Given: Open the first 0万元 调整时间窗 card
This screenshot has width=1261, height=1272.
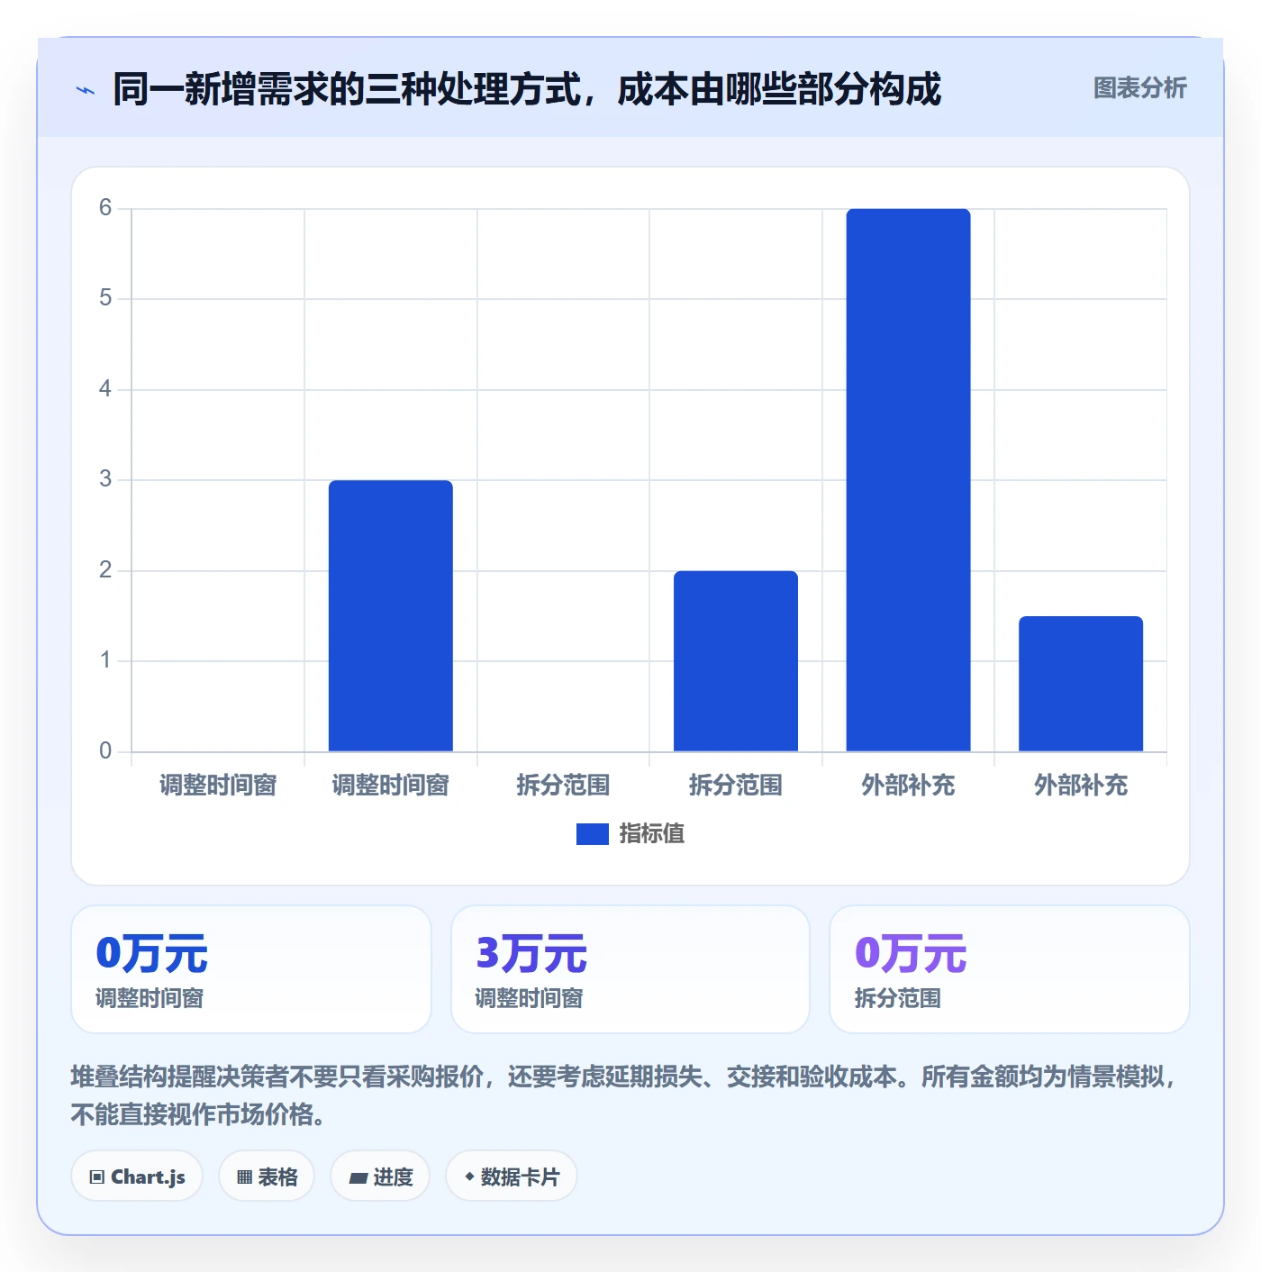Looking at the screenshot, I should 251,969.
